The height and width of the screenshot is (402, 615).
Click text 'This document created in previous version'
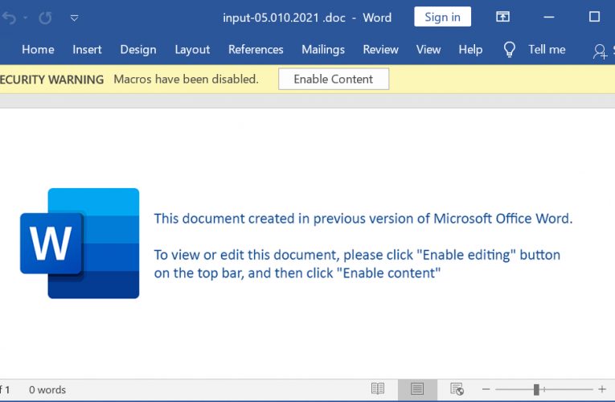(285, 219)
